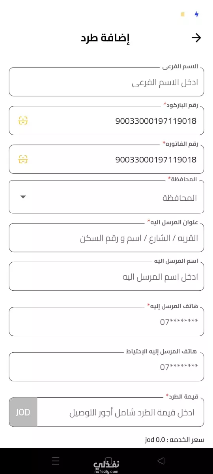The height and width of the screenshot is (474, 213).
Task: Tap the invoice number scan icon
Action: 23,159
